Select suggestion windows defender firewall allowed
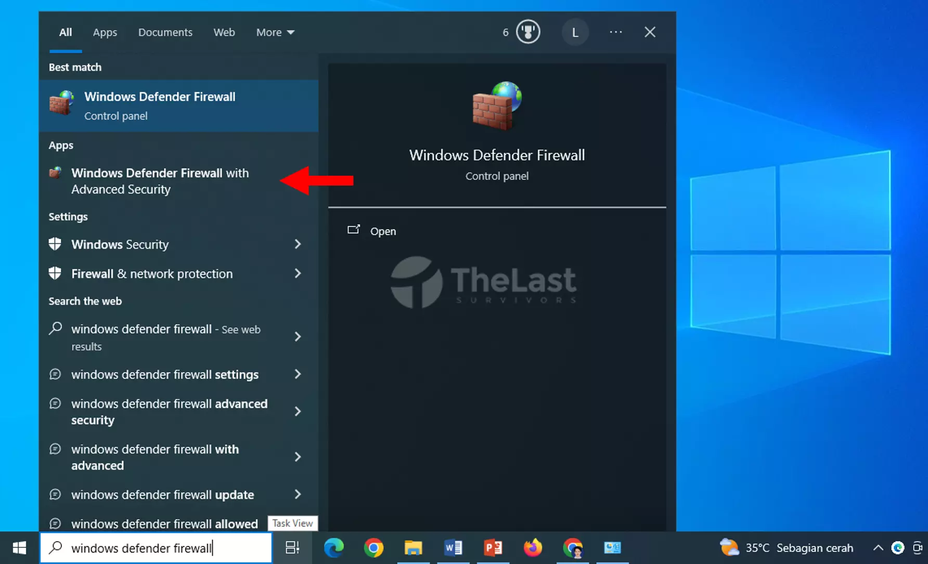This screenshot has height=564, width=928. click(x=164, y=523)
